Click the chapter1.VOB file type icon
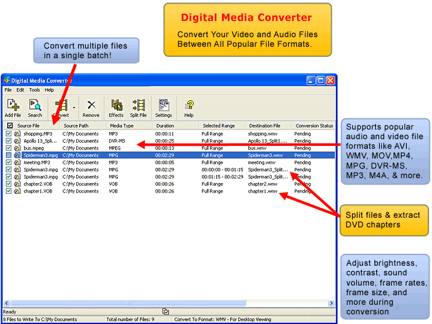Viewport: 432px width, 324px height. (17, 191)
